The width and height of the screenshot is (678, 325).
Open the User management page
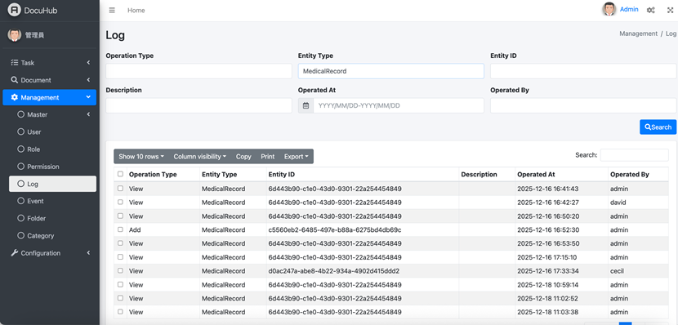pos(52,131)
